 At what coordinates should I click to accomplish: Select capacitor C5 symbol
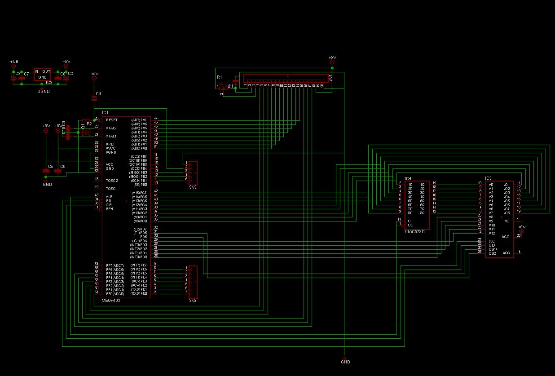click(46, 171)
